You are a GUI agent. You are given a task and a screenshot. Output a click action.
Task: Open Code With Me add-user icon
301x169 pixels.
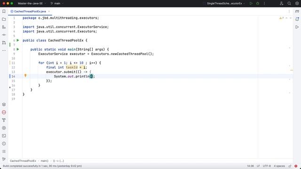click(281, 3)
